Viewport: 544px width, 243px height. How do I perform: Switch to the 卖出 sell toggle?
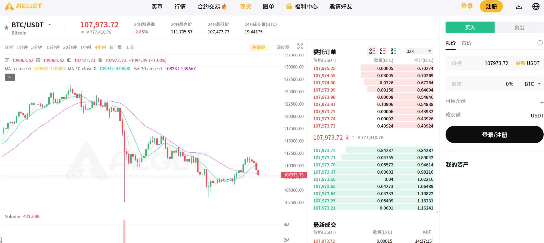pyautogui.click(x=519, y=28)
